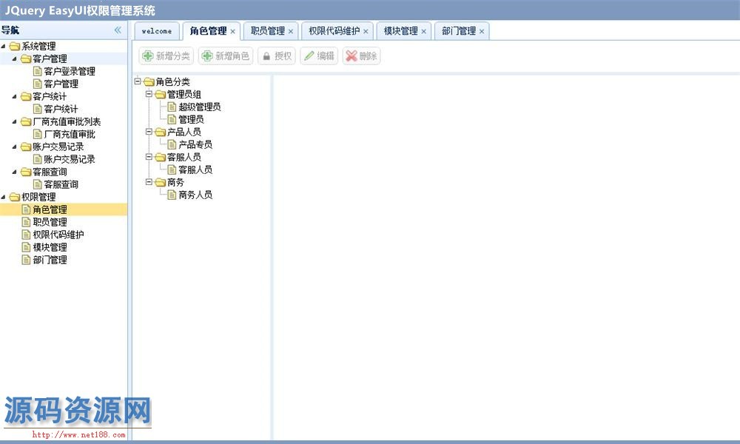Viewport: 740px width, 444px height.
Task: Click the lock icon for 授权
Action: tap(266, 56)
